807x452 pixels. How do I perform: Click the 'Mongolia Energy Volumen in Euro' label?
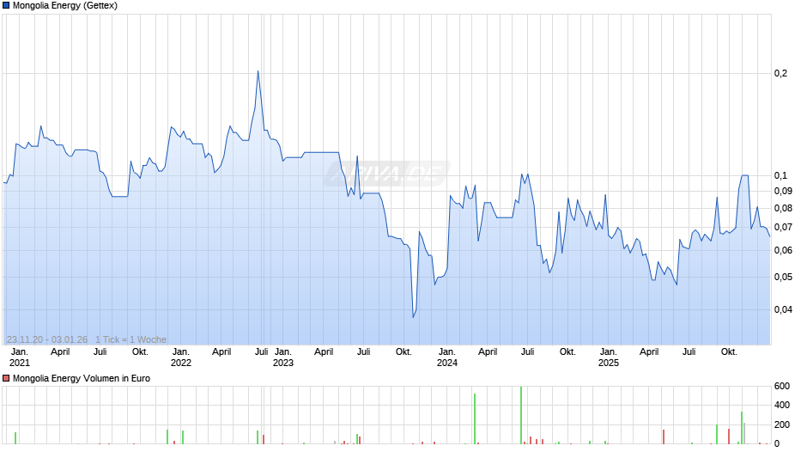click(x=82, y=378)
